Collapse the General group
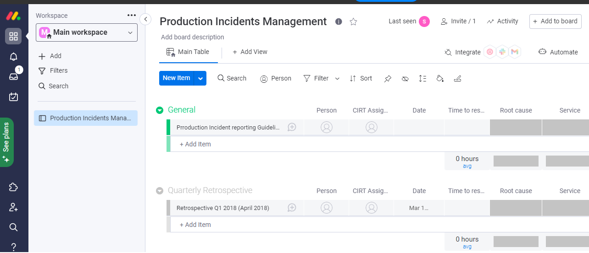589x253 pixels. point(160,110)
